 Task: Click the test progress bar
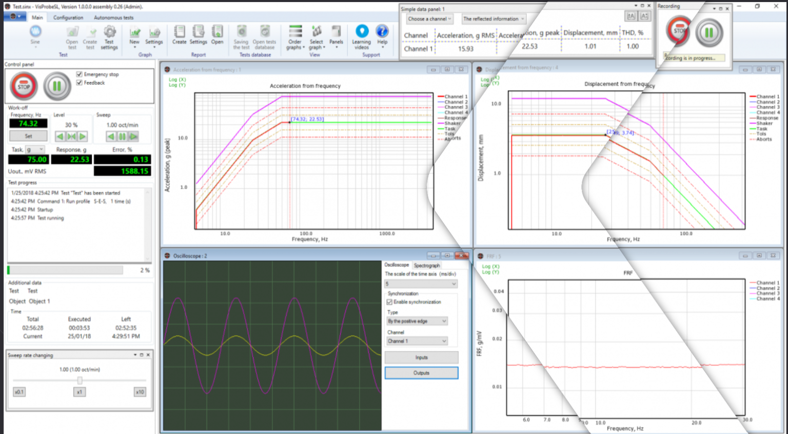tap(65, 270)
